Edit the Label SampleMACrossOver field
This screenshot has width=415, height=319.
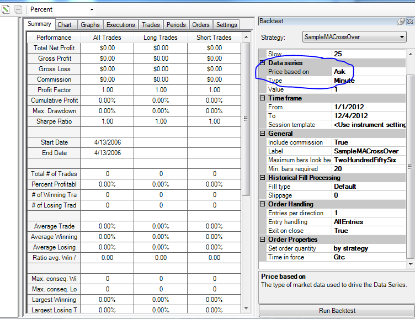coord(369,151)
